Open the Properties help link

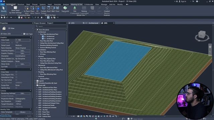tap(6, 116)
